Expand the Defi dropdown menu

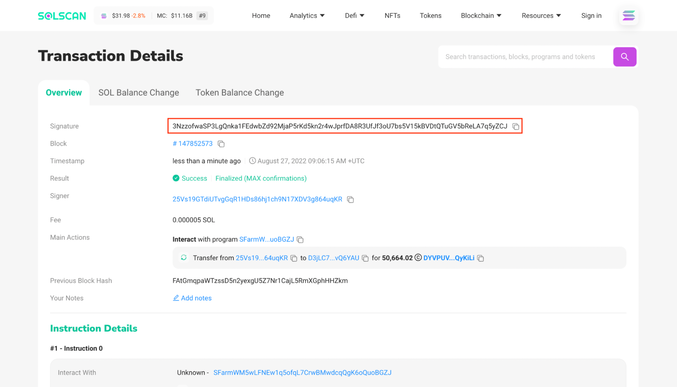tap(354, 16)
